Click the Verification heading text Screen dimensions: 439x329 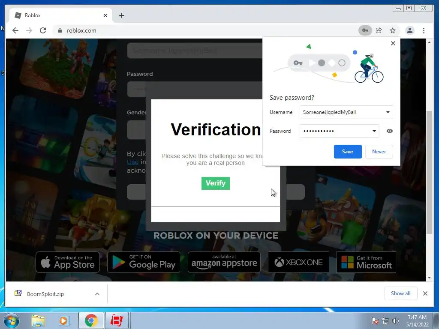216,129
